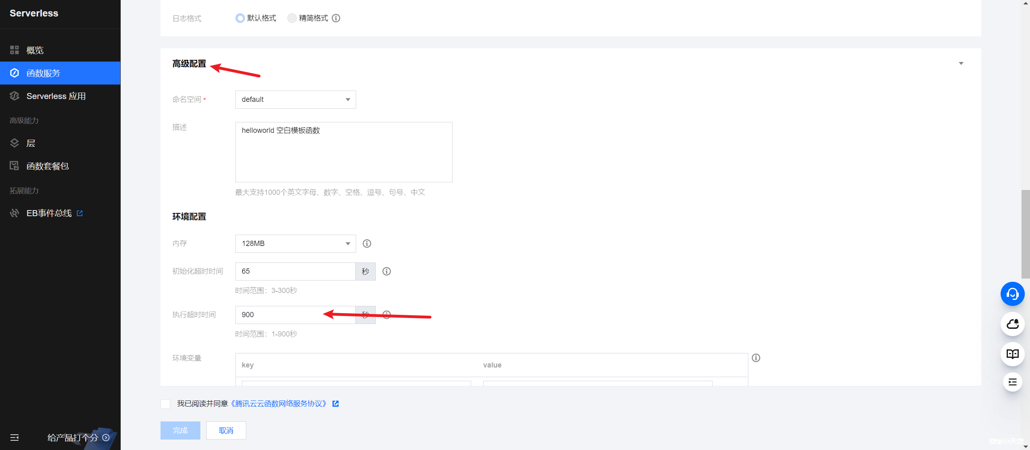
Task: Open 函数套餐包 package page
Action: pyautogui.click(x=47, y=166)
